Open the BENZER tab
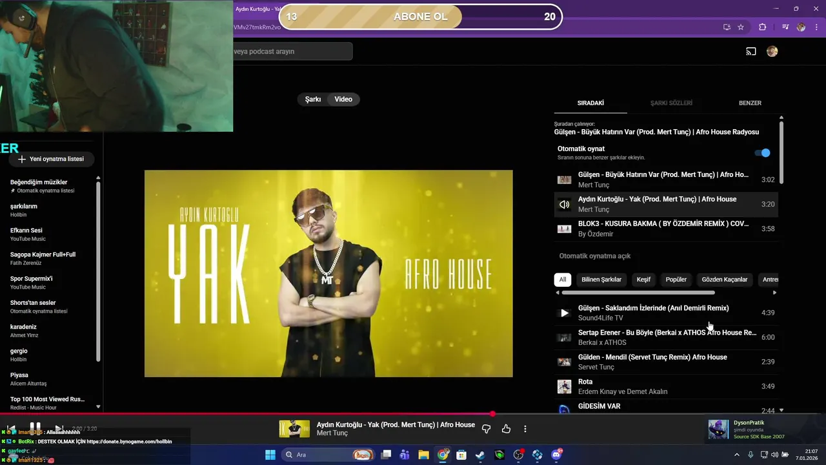Image resolution: width=826 pixels, height=465 pixels. (750, 103)
